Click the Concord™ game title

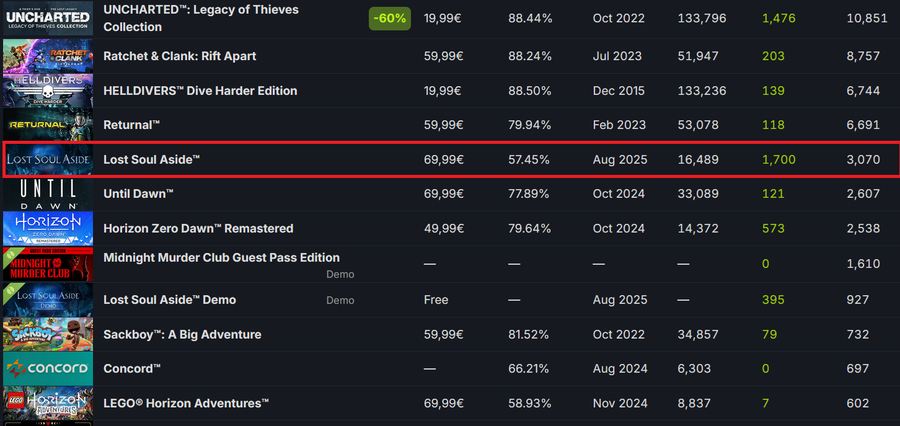(132, 368)
